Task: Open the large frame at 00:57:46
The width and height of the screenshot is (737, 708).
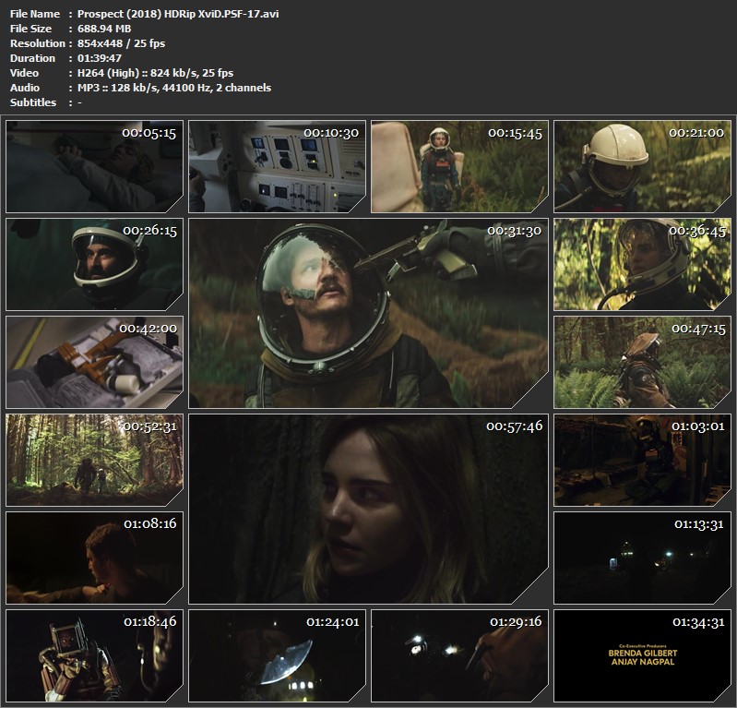Action: [x=368, y=509]
